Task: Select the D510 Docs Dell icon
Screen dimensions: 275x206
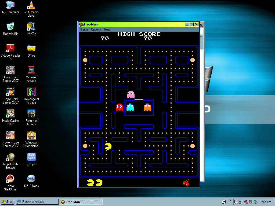Action: coord(31,181)
